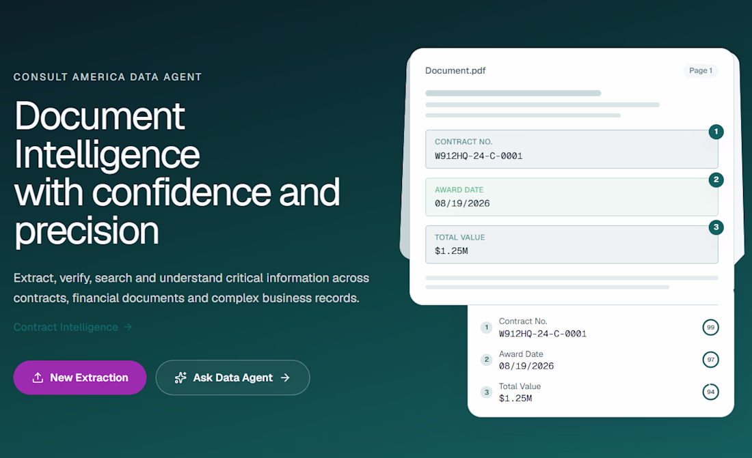Select the AWARD DATE field box
The width and height of the screenshot is (752, 458).
572,197
